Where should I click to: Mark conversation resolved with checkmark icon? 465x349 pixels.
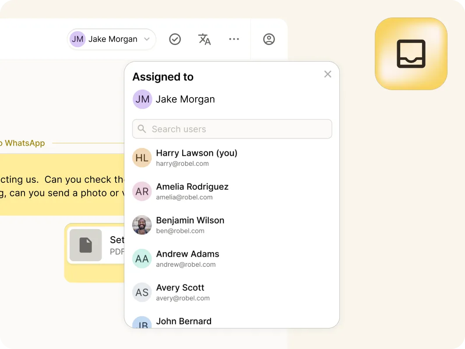click(x=175, y=39)
